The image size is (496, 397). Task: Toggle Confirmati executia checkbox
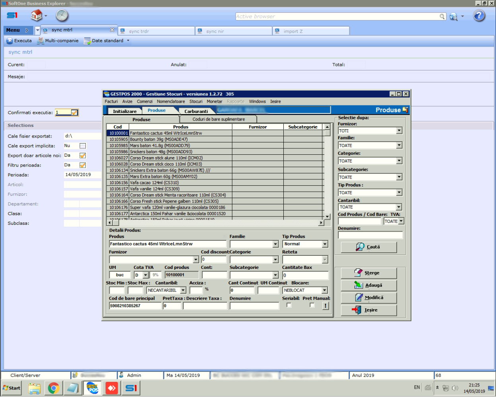[x=74, y=113]
